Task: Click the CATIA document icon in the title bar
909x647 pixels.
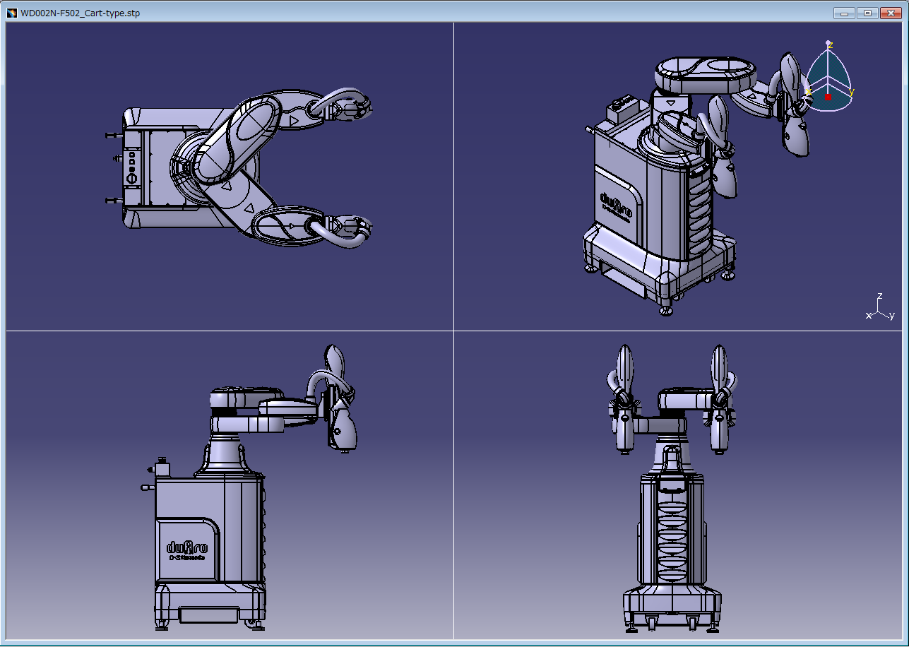Action: pyautogui.click(x=11, y=13)
